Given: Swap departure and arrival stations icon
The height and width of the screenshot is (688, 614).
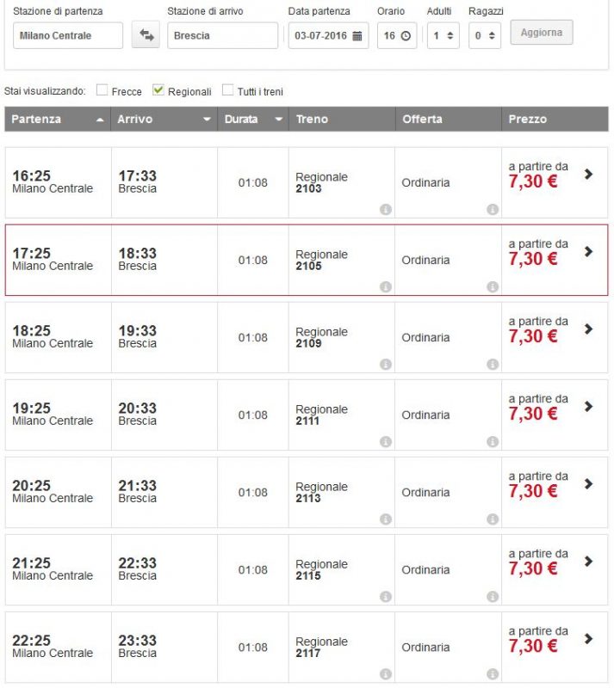Looking at the screenshot, I should pyautogui.click(x=146, y=35).
